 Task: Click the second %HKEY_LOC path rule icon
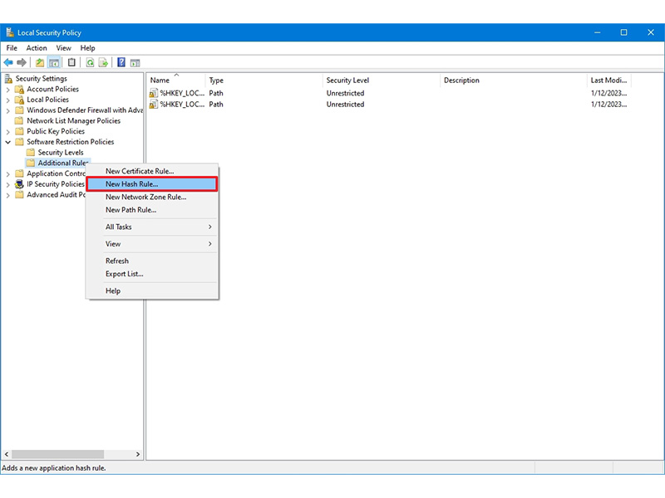click(154, 105)
